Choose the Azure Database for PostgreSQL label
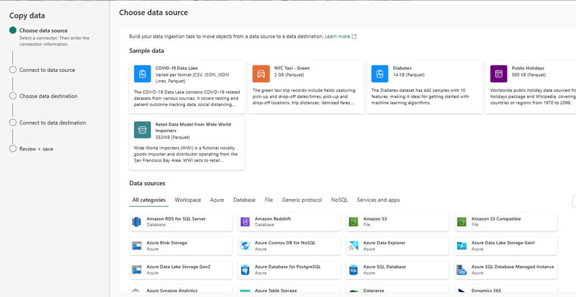This screenshot has width=576, height=297. pos(287,267)
